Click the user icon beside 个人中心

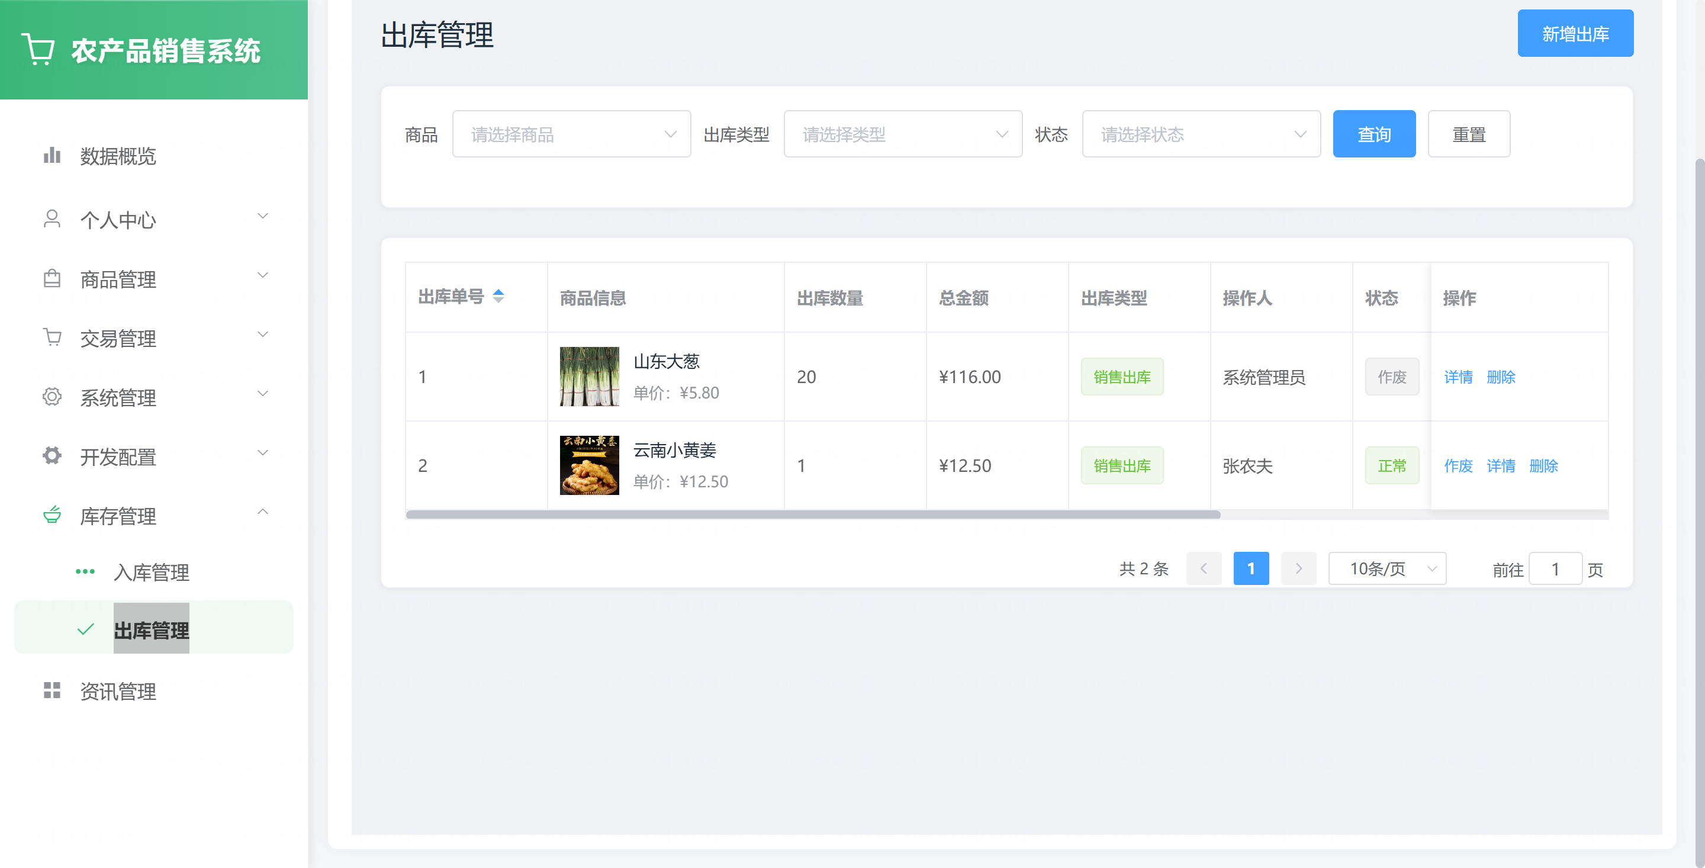point(52,219)
